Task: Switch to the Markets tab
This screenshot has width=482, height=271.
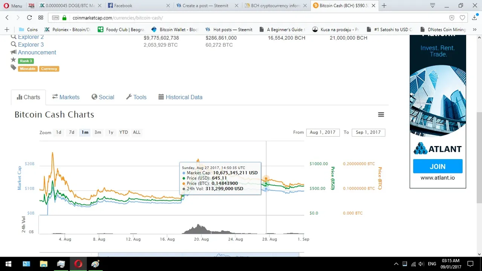Action: [66, 97]
